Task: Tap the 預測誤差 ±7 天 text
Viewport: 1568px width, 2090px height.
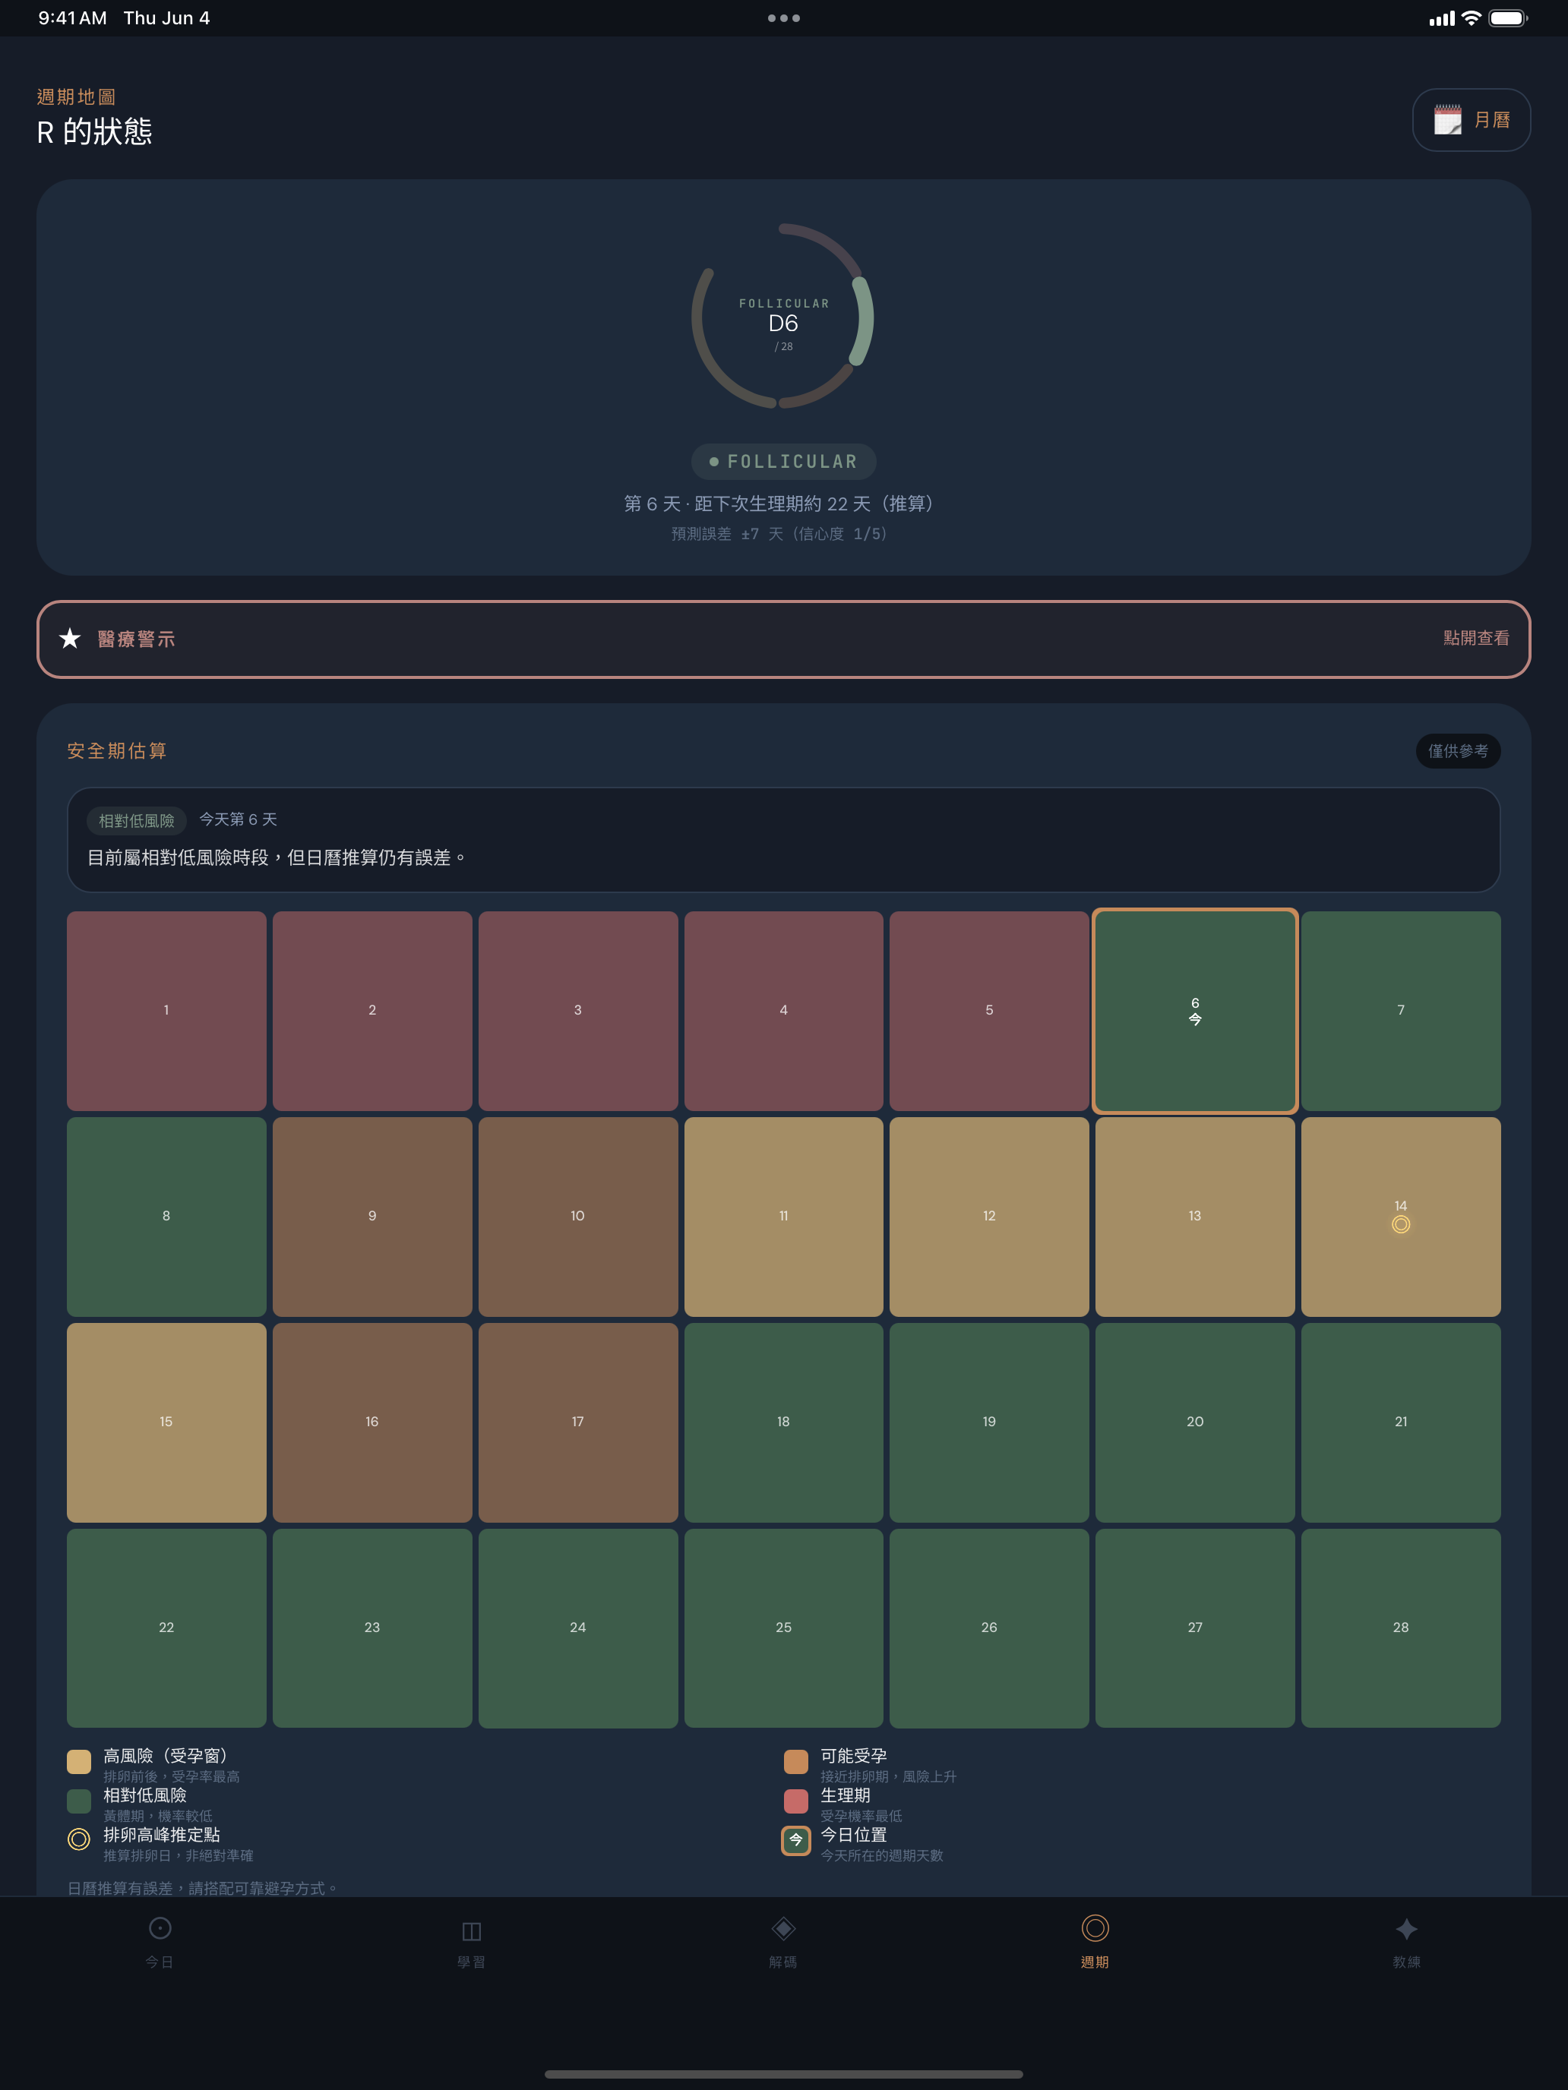Action: coord(779,534)
